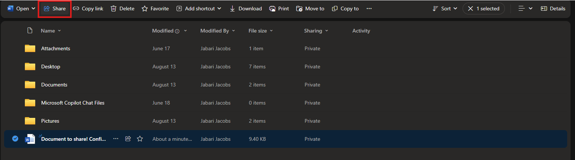Clear the 1 selected pill

click(x=470, y=8)
